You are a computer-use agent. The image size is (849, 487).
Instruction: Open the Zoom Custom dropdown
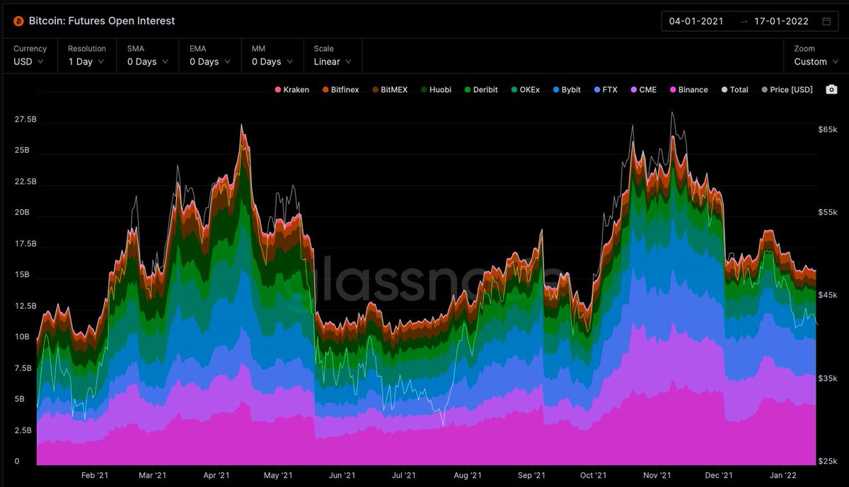pyautogui.click(x=816, y=56)
